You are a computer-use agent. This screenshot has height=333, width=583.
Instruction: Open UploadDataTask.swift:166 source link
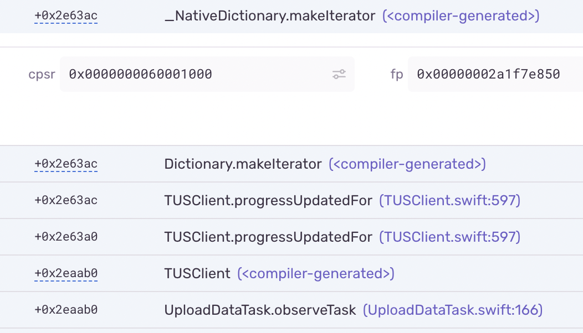(454, 310)
